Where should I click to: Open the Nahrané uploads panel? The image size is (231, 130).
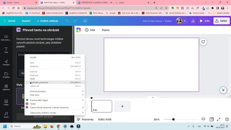pos(6,38)
